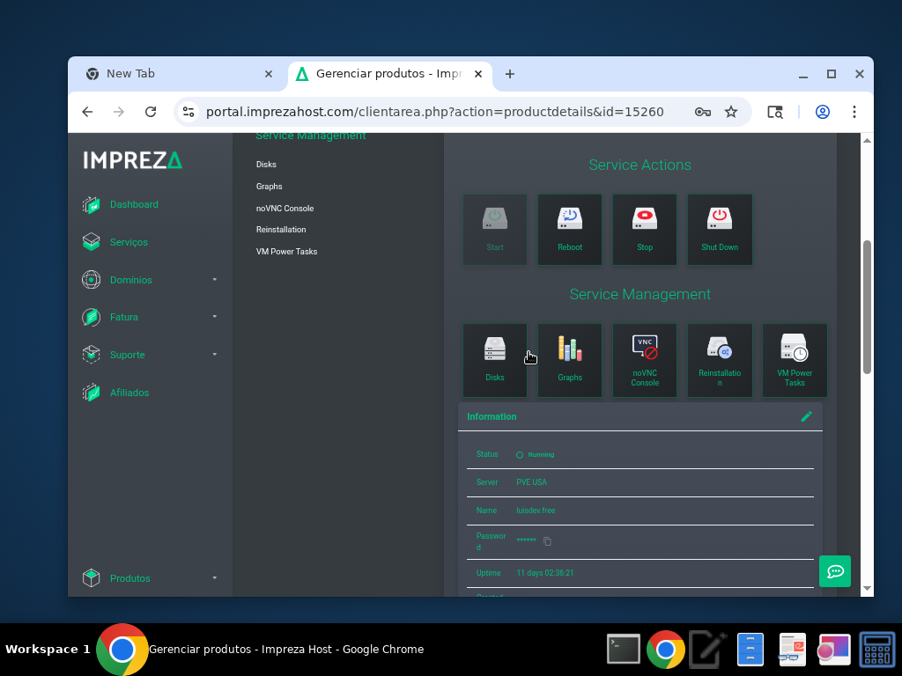Bookmark this page with the star icon

coord(730,112)
